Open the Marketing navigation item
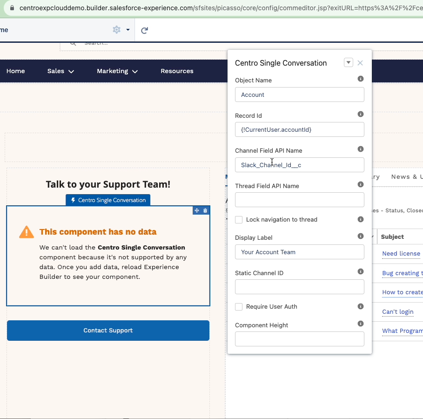 pos(113,71)
